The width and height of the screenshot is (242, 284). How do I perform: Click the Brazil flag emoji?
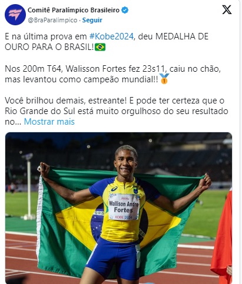(100, 47)
